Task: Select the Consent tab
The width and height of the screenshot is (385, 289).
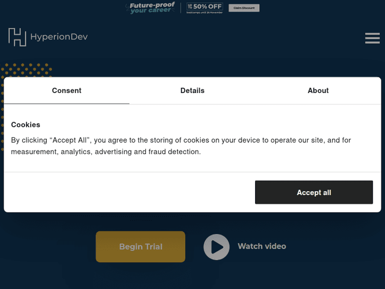Action: pyautogui.click(x=67, y=90)
